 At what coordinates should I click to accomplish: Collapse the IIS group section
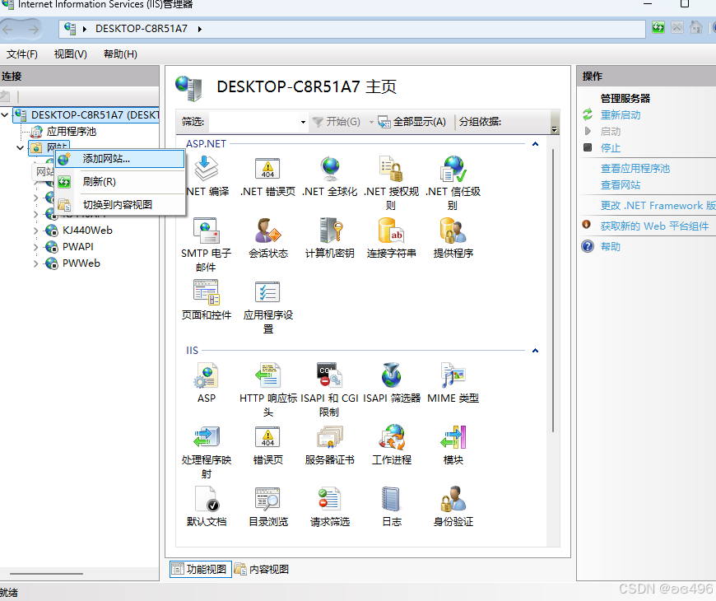[535, 351]
